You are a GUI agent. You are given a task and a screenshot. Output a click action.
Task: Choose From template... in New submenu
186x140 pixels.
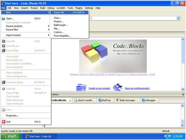[x=69, y=36]
